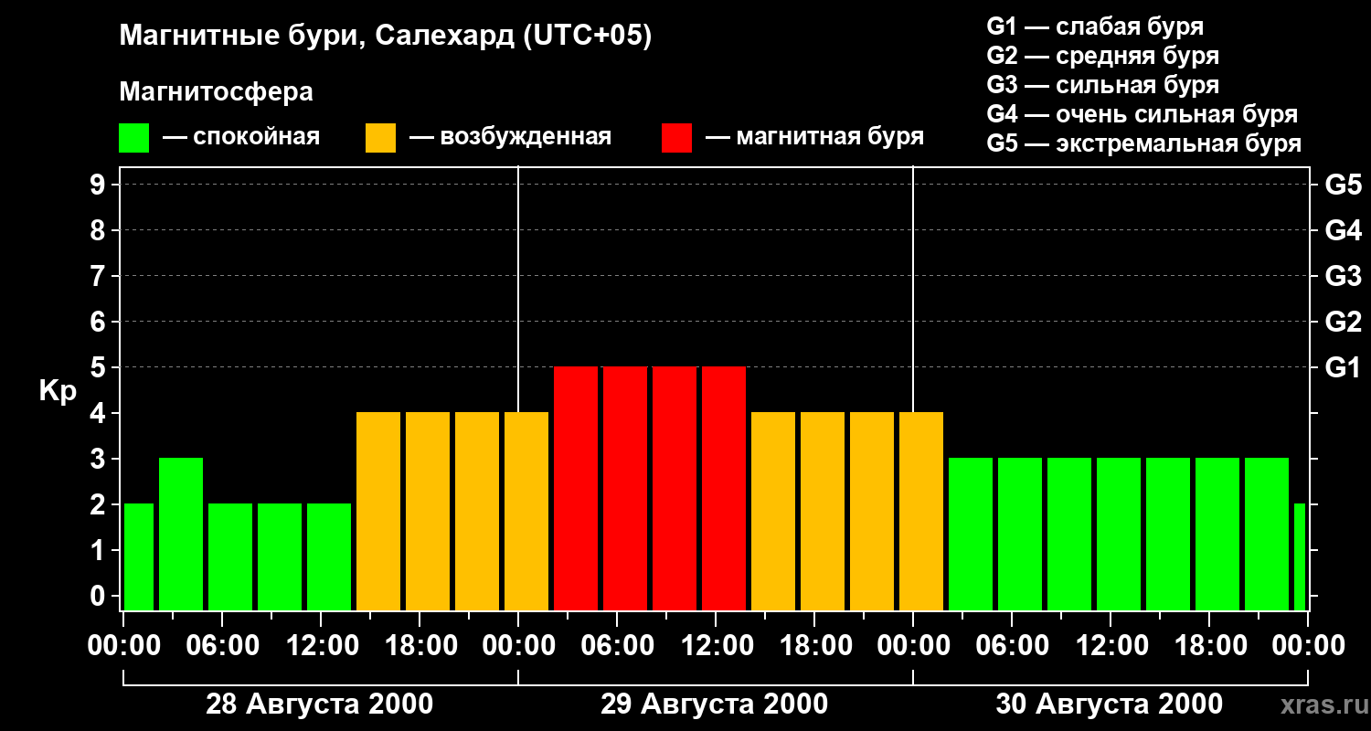Click the Kp axis value 7
1371x731 pixels.
click(x=100, y=276)
